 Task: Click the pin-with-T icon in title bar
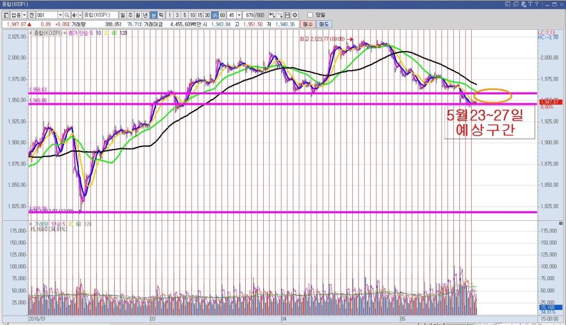pos(524,4)
